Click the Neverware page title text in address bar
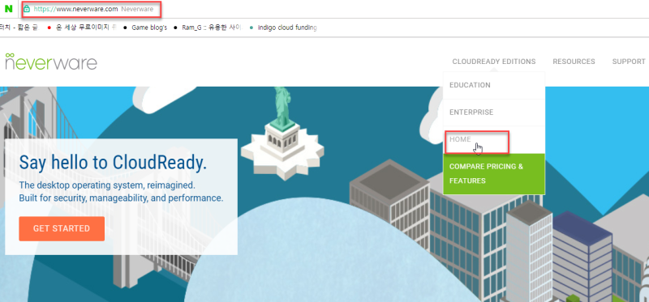Screen dimensions: 649x302 [137, 9]
